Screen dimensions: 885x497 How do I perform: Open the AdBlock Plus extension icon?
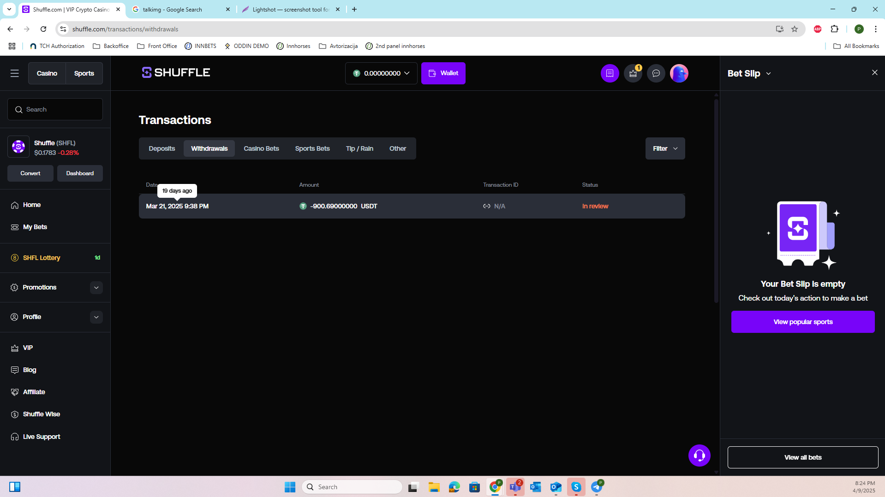click(818, 29)
